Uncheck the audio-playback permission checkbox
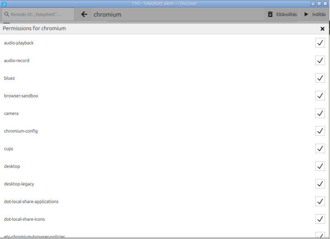This screenshot has height=239, width=330. click(x=320, y=43)
